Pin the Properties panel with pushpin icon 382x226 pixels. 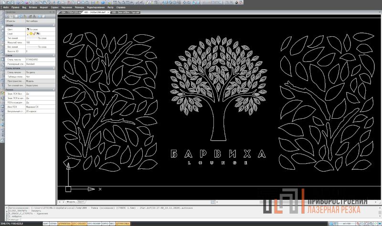(x=51, y=12)
